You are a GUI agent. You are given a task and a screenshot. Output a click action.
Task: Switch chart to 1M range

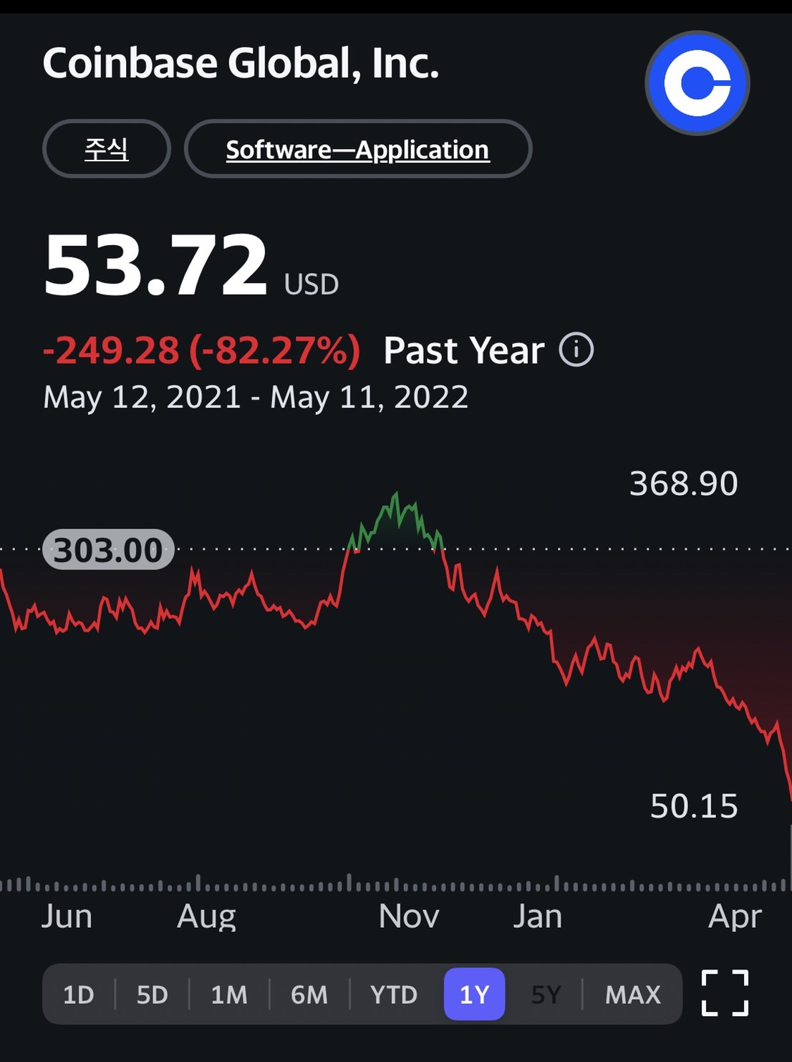pos(229,995)
